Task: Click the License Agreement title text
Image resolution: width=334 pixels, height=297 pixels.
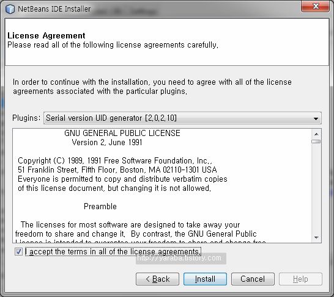Action: click(46, 35)
